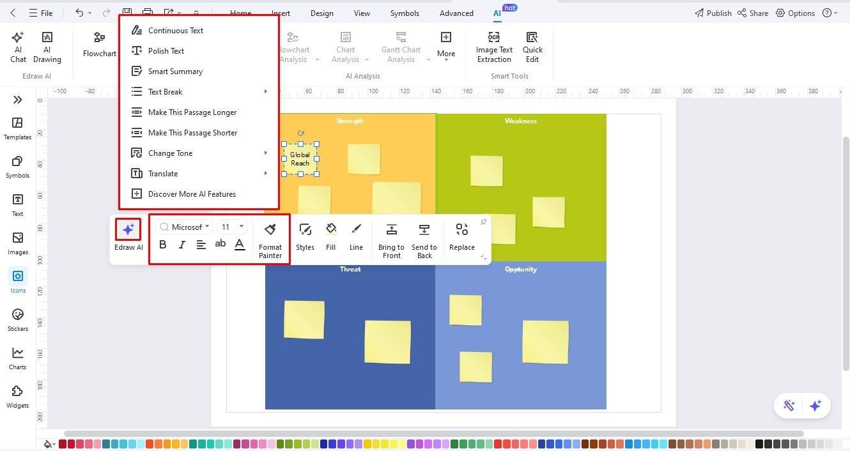Pick the first dark red palette swatch
Image resolution: width=850 pixels, height=451 pixels.
(x=63, y=444)
